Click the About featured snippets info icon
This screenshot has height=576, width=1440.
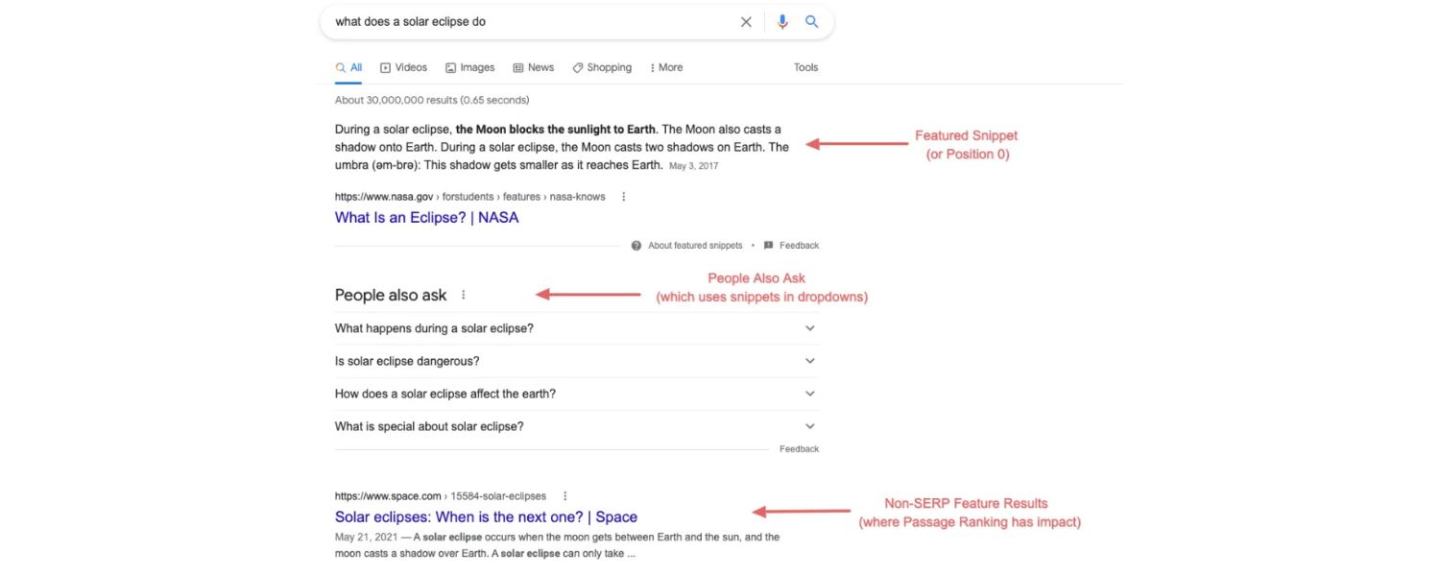pos(635,245)
